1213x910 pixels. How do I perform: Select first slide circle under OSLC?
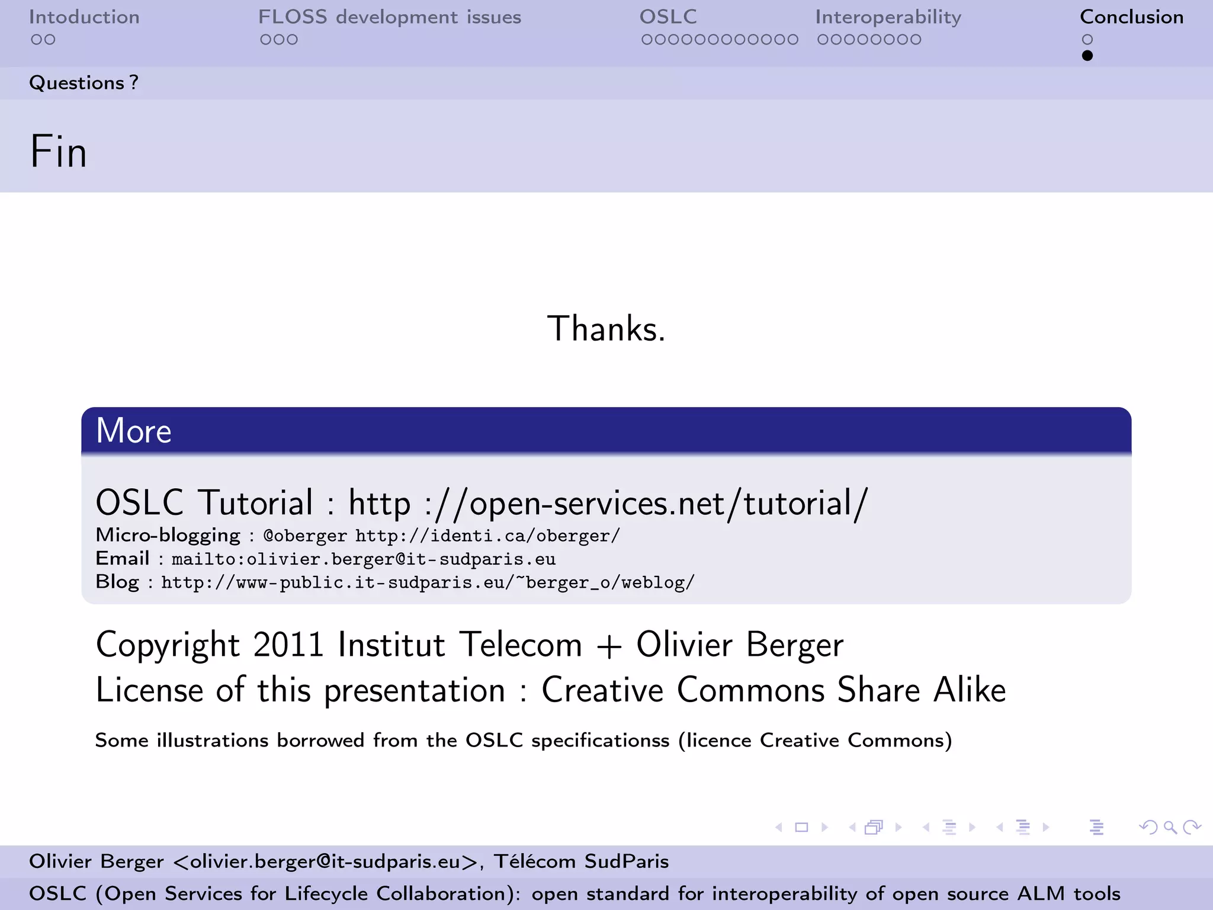pos(647,40)
